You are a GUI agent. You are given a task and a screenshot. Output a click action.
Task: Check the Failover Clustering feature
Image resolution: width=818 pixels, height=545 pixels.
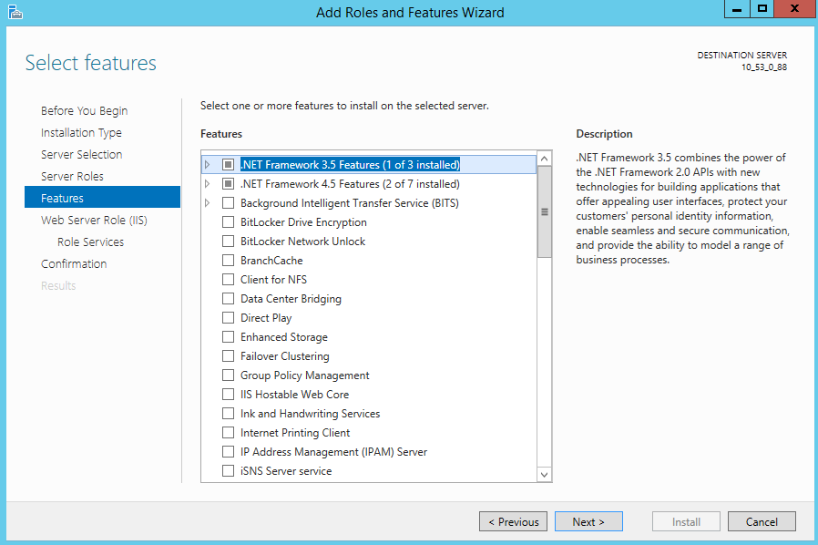(229, 356)
